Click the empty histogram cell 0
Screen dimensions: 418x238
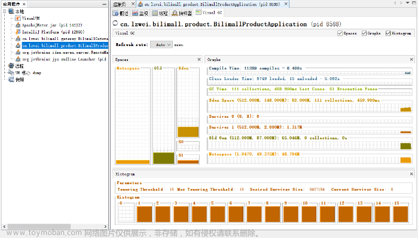(126, 213)
